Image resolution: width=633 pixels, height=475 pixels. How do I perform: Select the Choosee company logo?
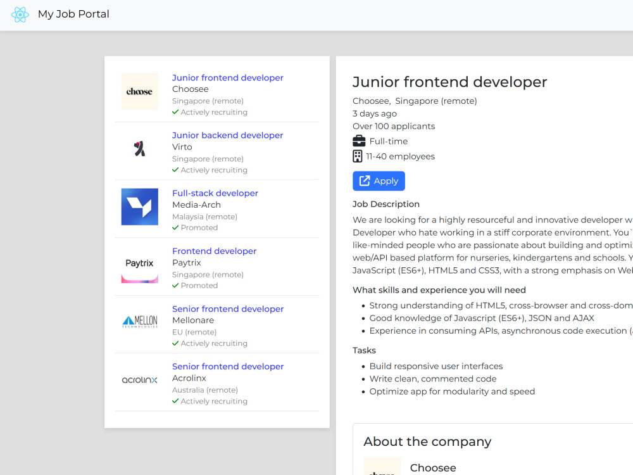point(140,91)
